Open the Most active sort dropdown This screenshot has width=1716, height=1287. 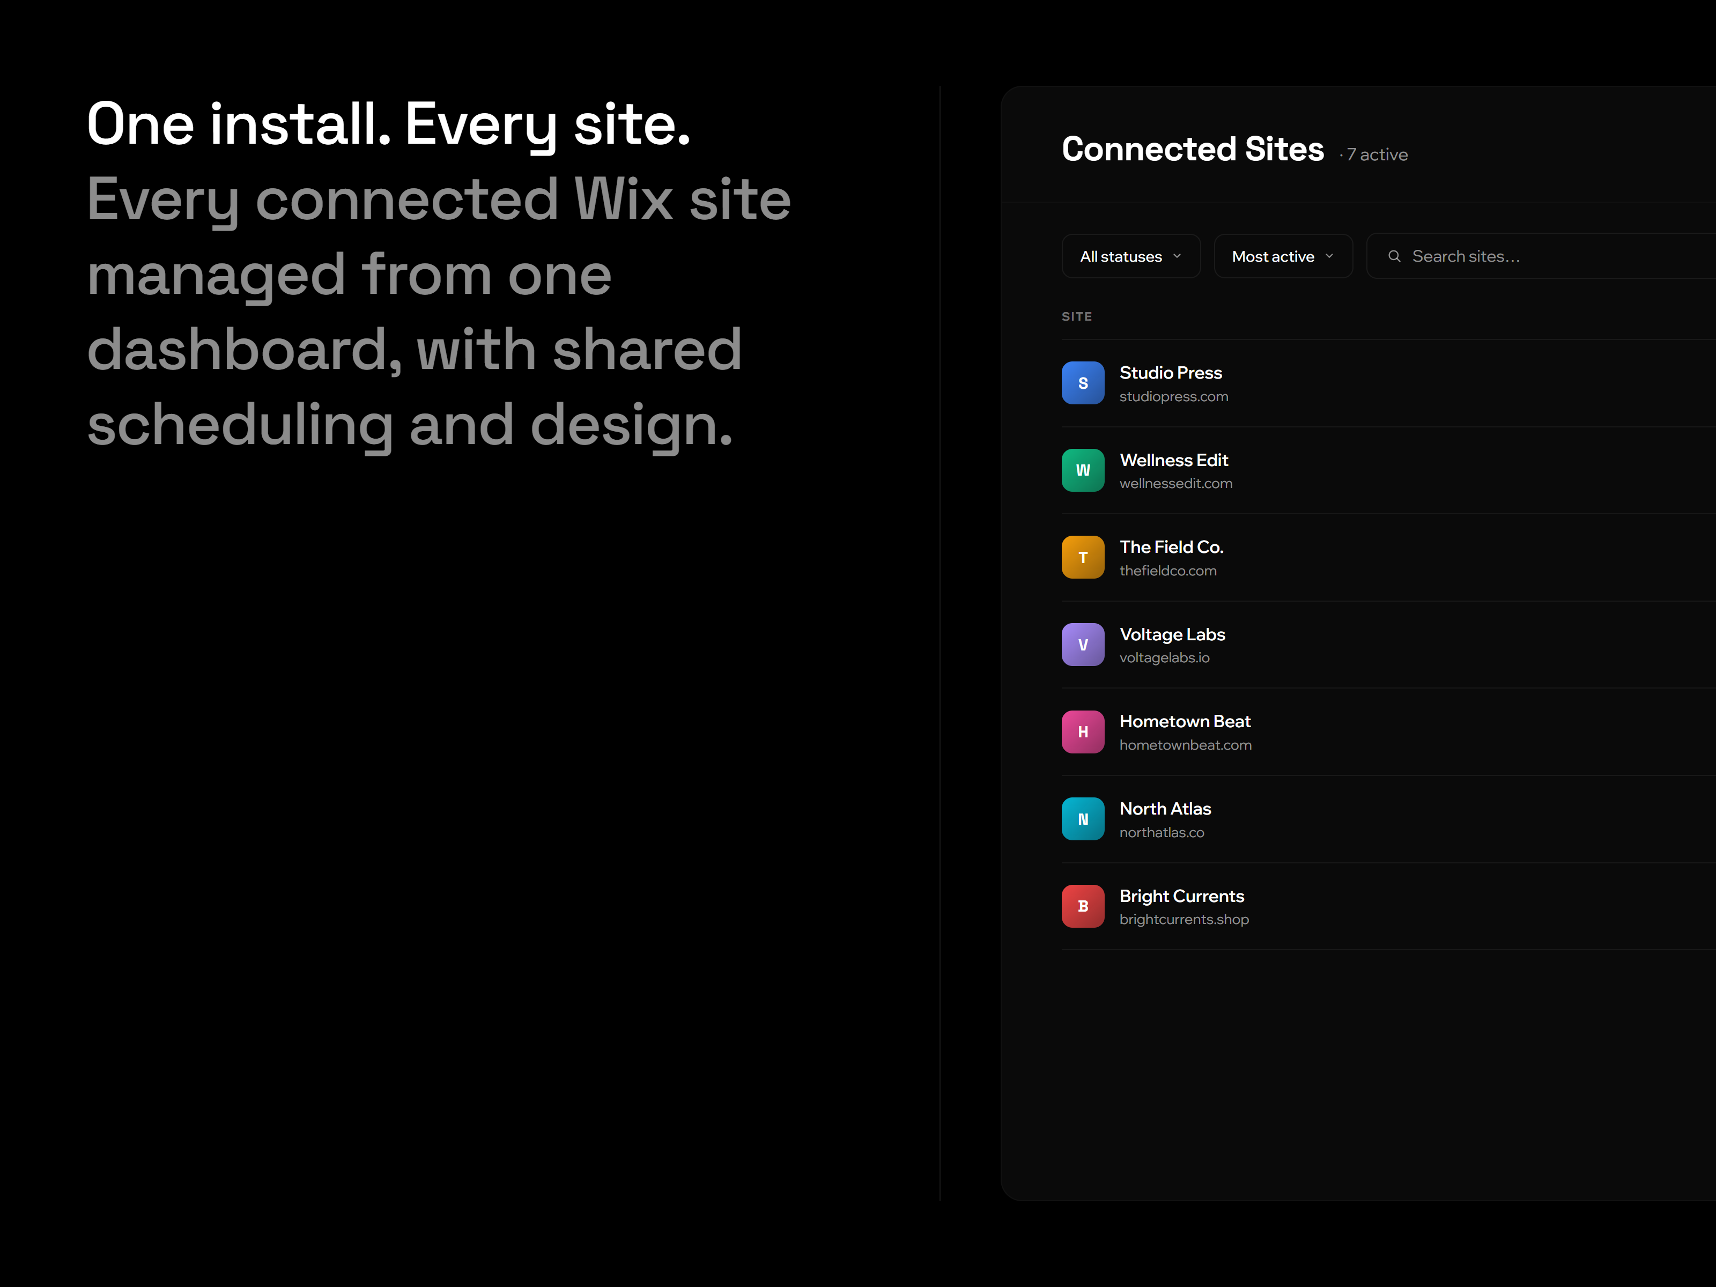[1283, 256]
